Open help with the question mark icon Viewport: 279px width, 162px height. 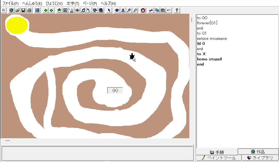pos(177,11)
